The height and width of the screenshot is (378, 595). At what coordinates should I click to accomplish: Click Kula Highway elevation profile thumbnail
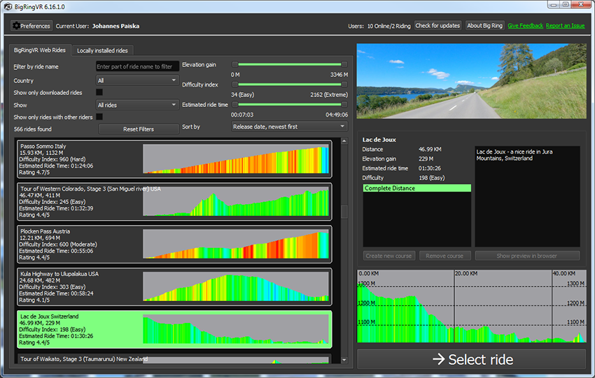tap(236, 286)
